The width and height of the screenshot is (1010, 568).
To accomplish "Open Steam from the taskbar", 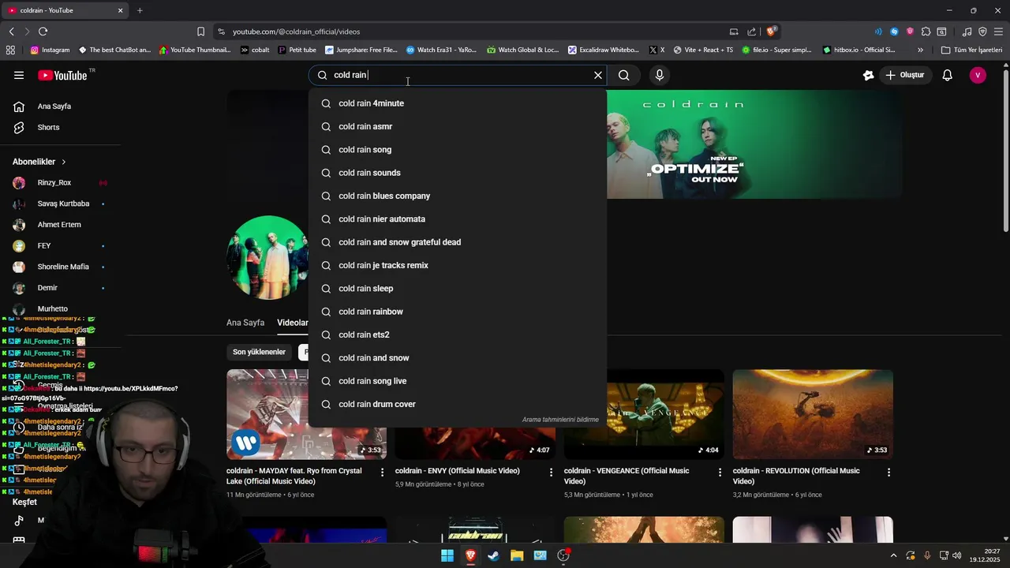I will (x=493, y=555).
